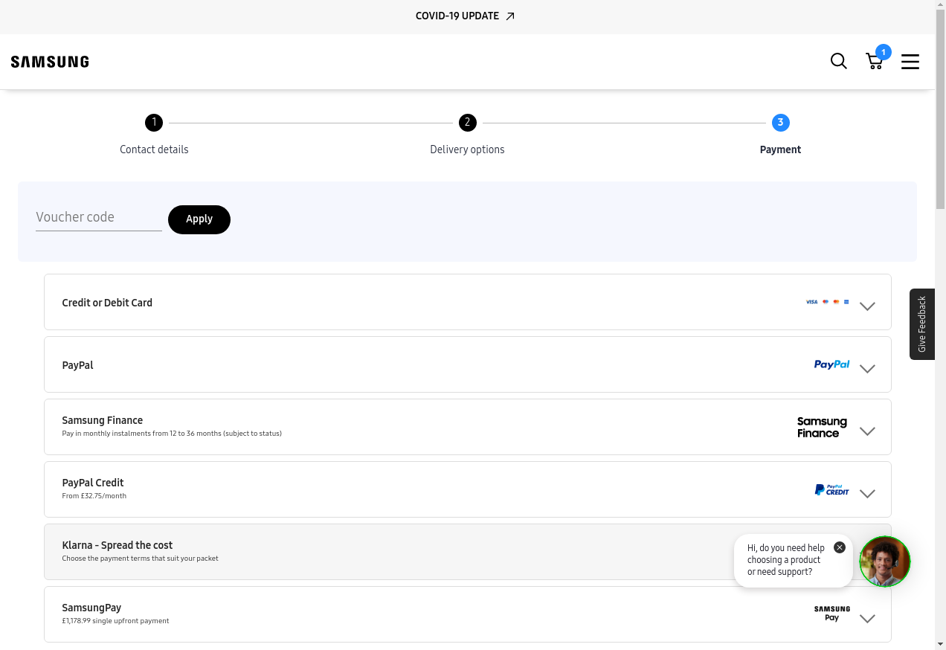Expand the Samsung Finance chevron
The width and height of the screenshot is (946, 650).
pyautogui.click(x=867, y=431)
